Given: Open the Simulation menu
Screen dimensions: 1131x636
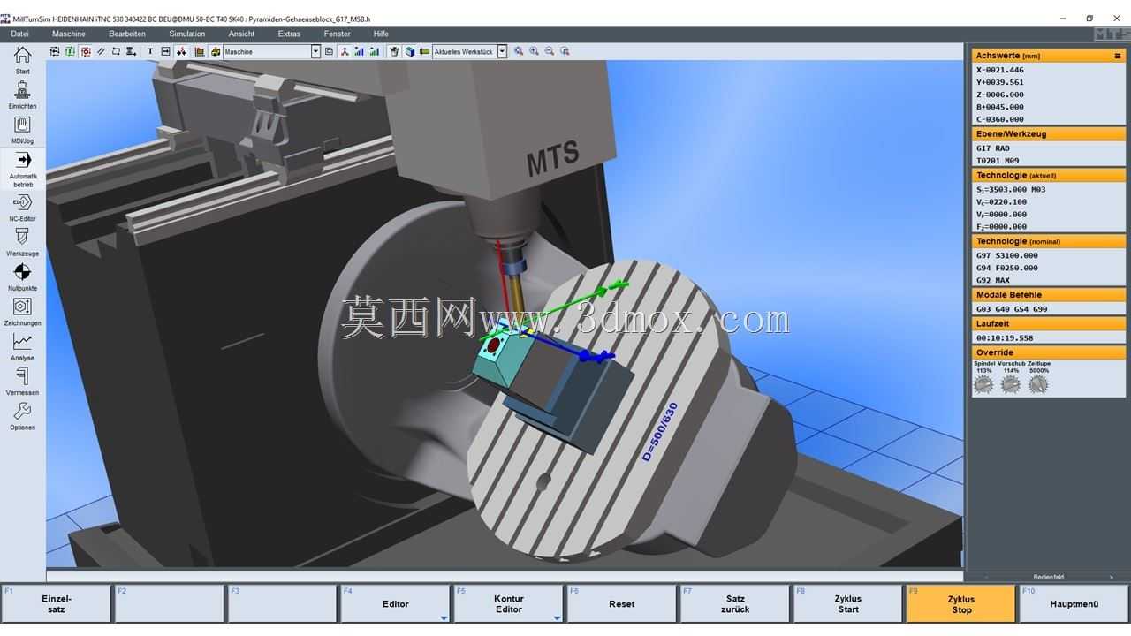Looking at the screenshot, I should click(x=187, y=34).
